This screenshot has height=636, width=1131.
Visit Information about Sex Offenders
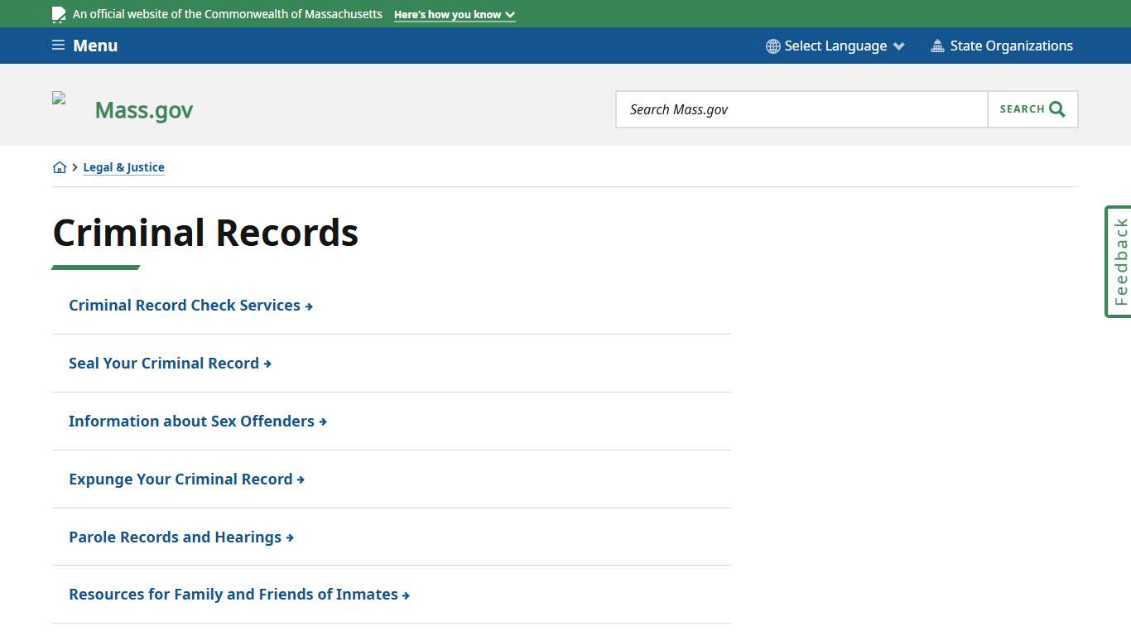[191, 421]
